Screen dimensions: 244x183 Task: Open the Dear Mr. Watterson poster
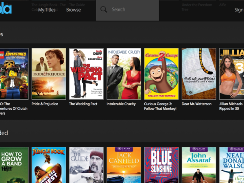[199, 74]
